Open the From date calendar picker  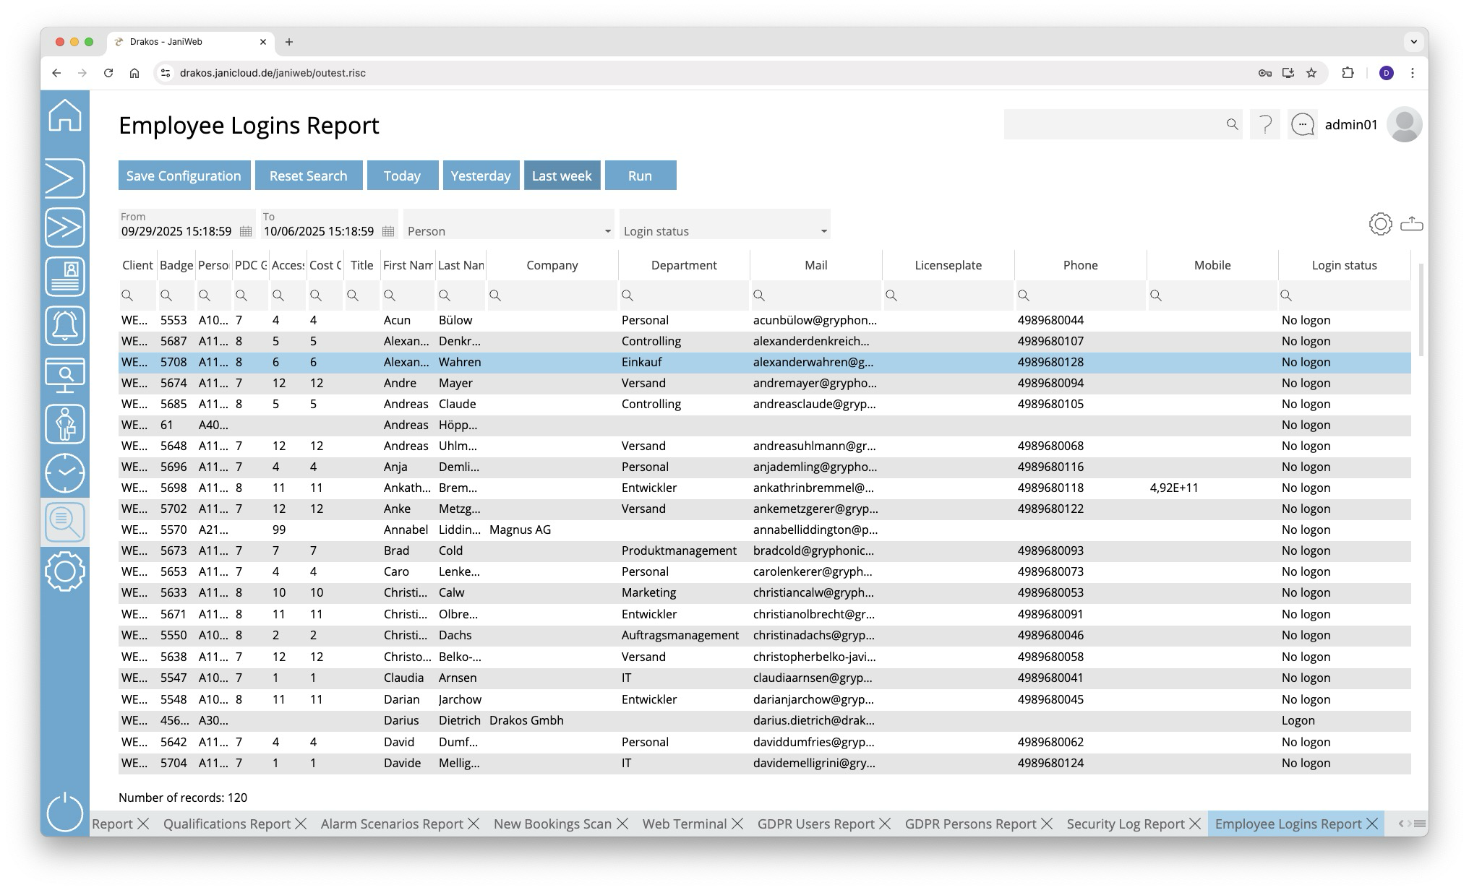click(246, 231)
